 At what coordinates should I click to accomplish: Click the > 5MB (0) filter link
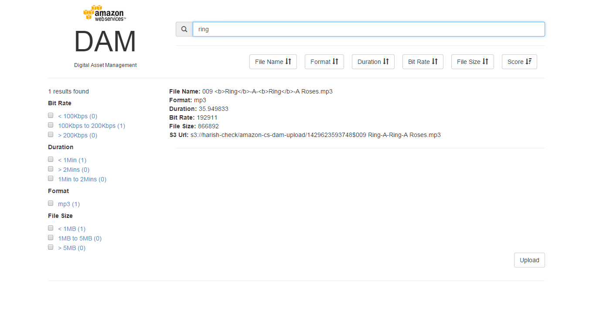tap(72, 248)
